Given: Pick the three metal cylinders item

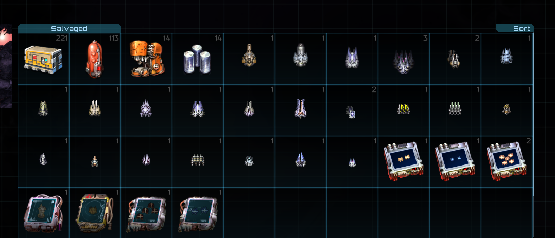Looking at the screenshot, I should point(197,59).
